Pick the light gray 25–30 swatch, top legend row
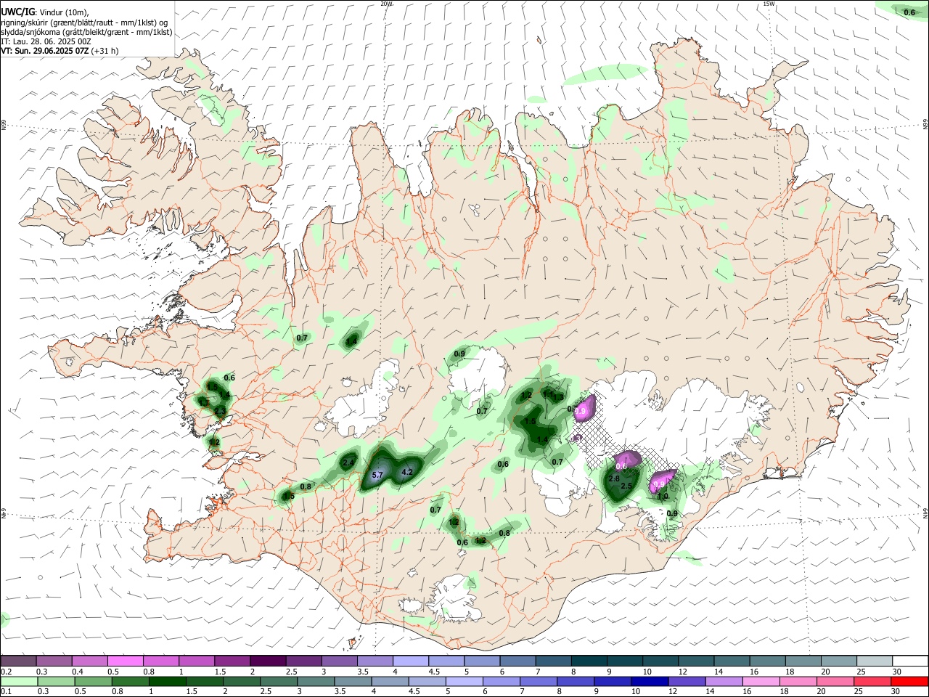Viewport: 929px width, 697px height. [x=875, y=661]
